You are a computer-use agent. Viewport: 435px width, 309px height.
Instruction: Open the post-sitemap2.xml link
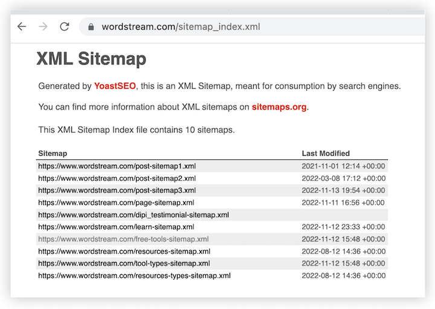117,178
